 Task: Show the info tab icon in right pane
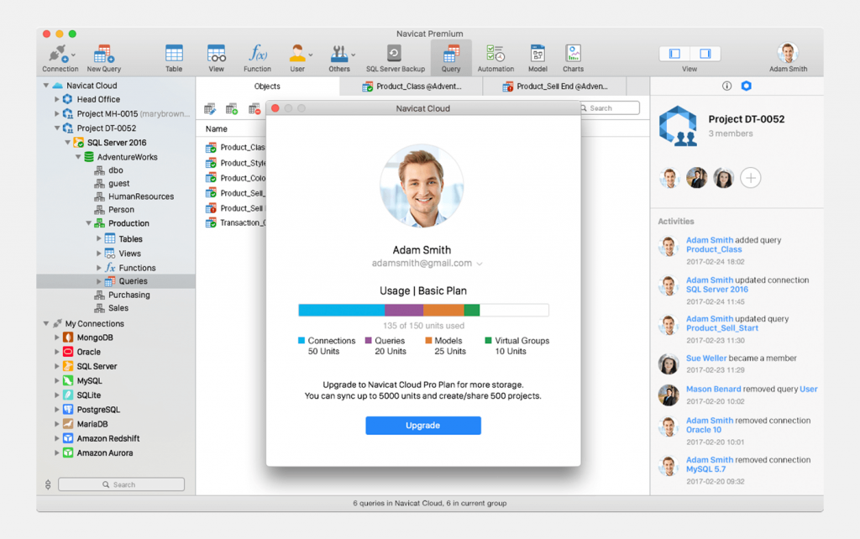[726, 86]
